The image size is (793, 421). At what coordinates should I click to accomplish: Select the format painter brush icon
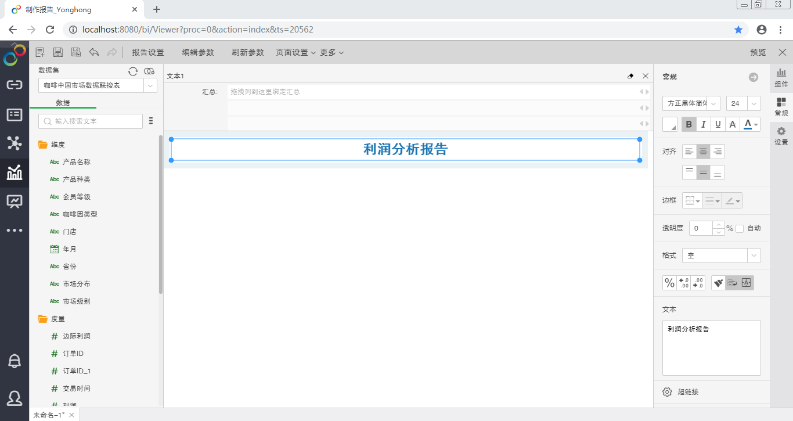pyautogui.click(x=719, y=282)
